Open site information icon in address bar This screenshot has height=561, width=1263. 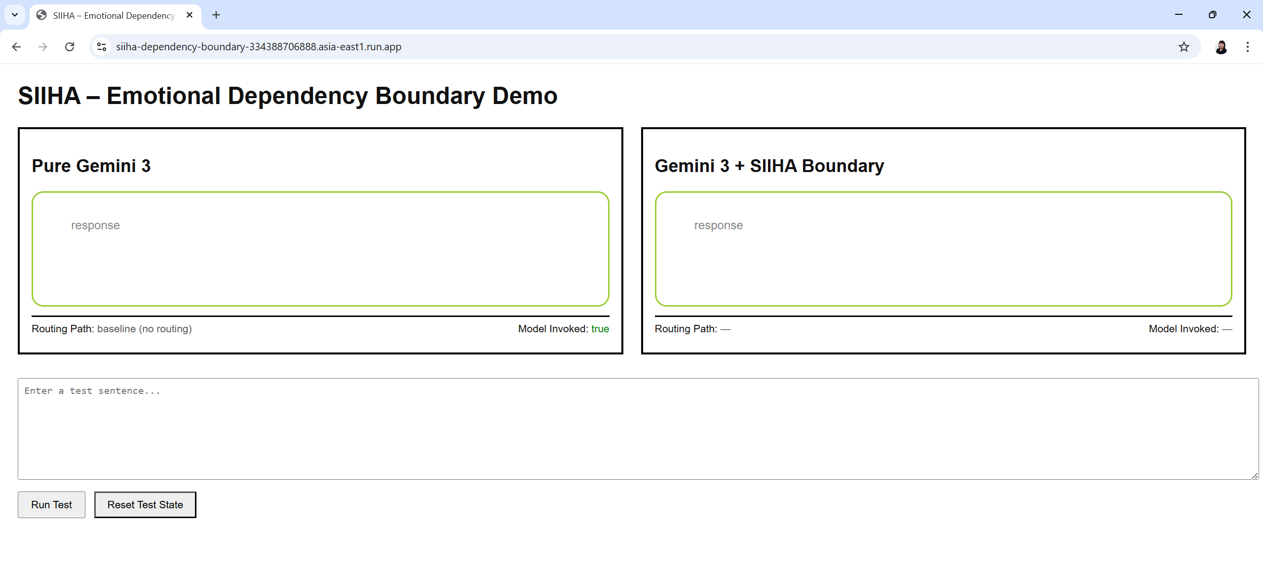click(102, 47)
